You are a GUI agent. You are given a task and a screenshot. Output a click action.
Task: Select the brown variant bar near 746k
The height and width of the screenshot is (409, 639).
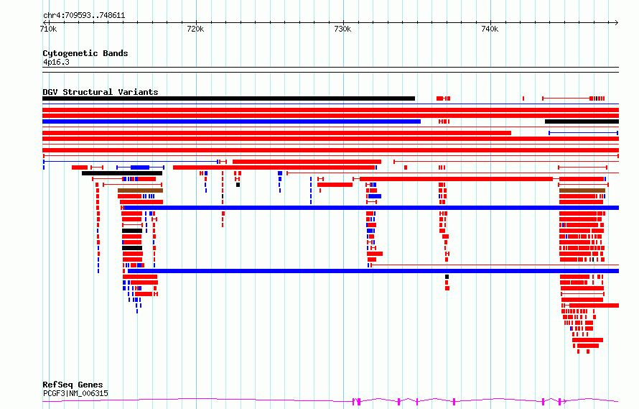[582, 190]
